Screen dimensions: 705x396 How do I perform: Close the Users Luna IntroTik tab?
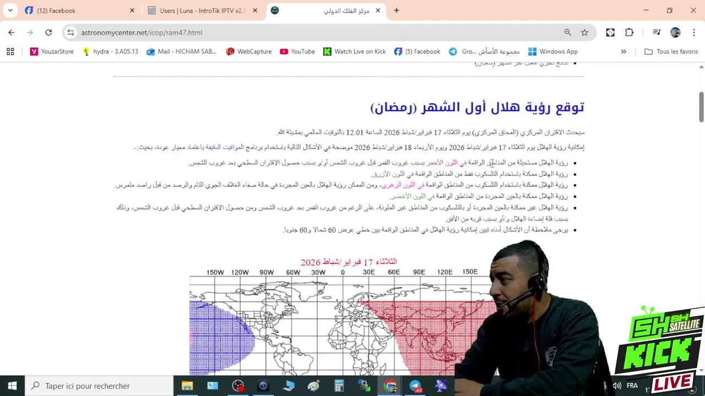[x=255, y=10]
